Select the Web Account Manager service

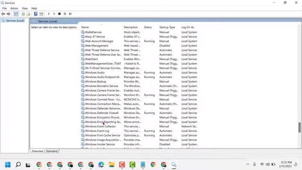click(x=139, y=41)
